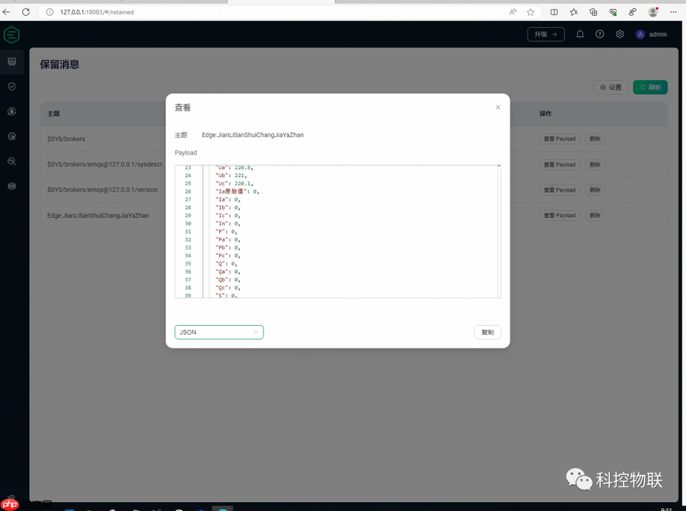Open the split screen icon
Image resolution: width=686 pixels, height=511 pixels.
click(x=554, y=12)
